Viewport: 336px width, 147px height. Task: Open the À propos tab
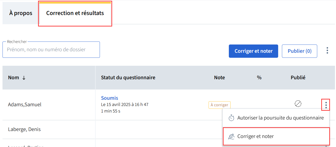(21, 13)
